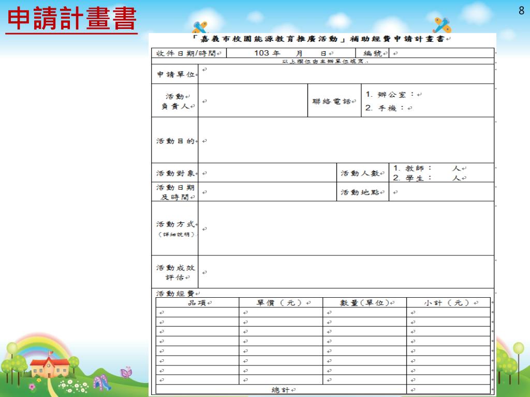Click the 品項 column header

[197, 302]
